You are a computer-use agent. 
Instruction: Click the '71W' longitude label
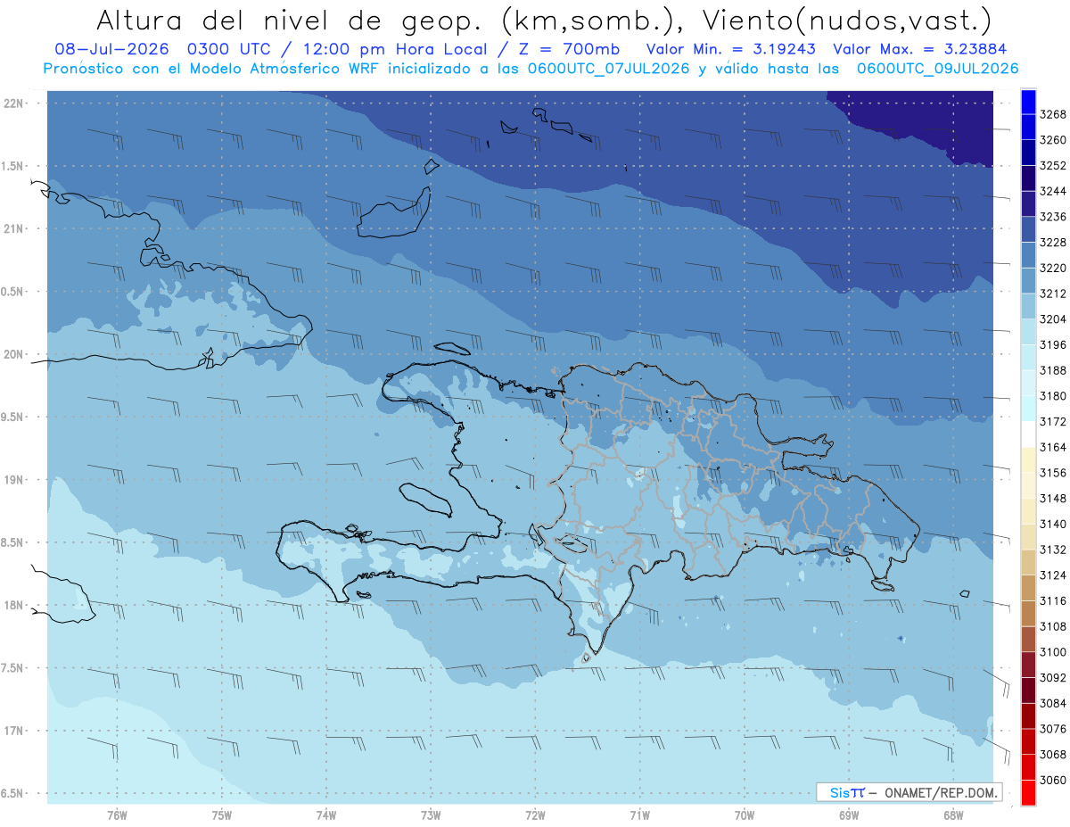tap(639, 815)
